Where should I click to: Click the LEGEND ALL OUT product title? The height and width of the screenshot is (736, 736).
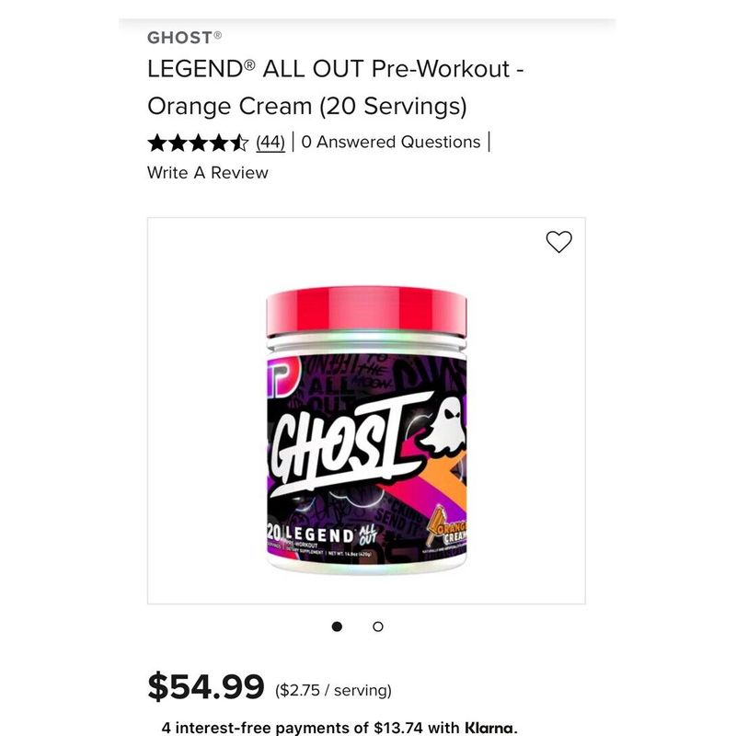pyautogui.click(x=336, y=87)
